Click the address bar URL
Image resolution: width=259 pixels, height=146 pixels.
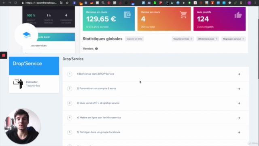tap(41, 3)
